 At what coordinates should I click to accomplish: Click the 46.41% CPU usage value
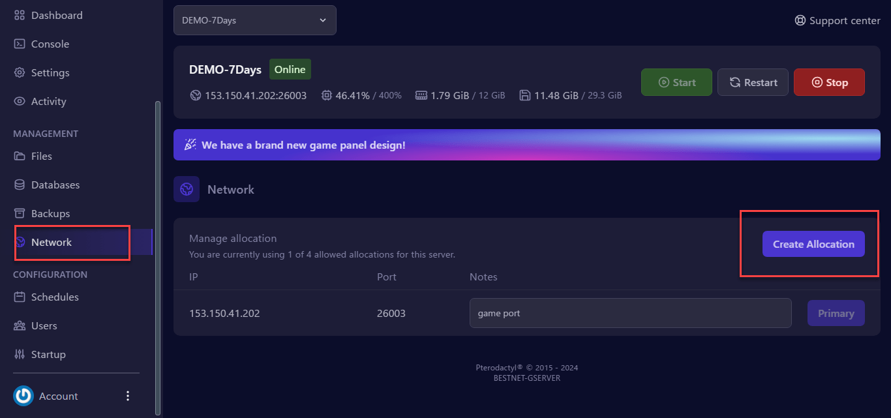tap(353, 95)
